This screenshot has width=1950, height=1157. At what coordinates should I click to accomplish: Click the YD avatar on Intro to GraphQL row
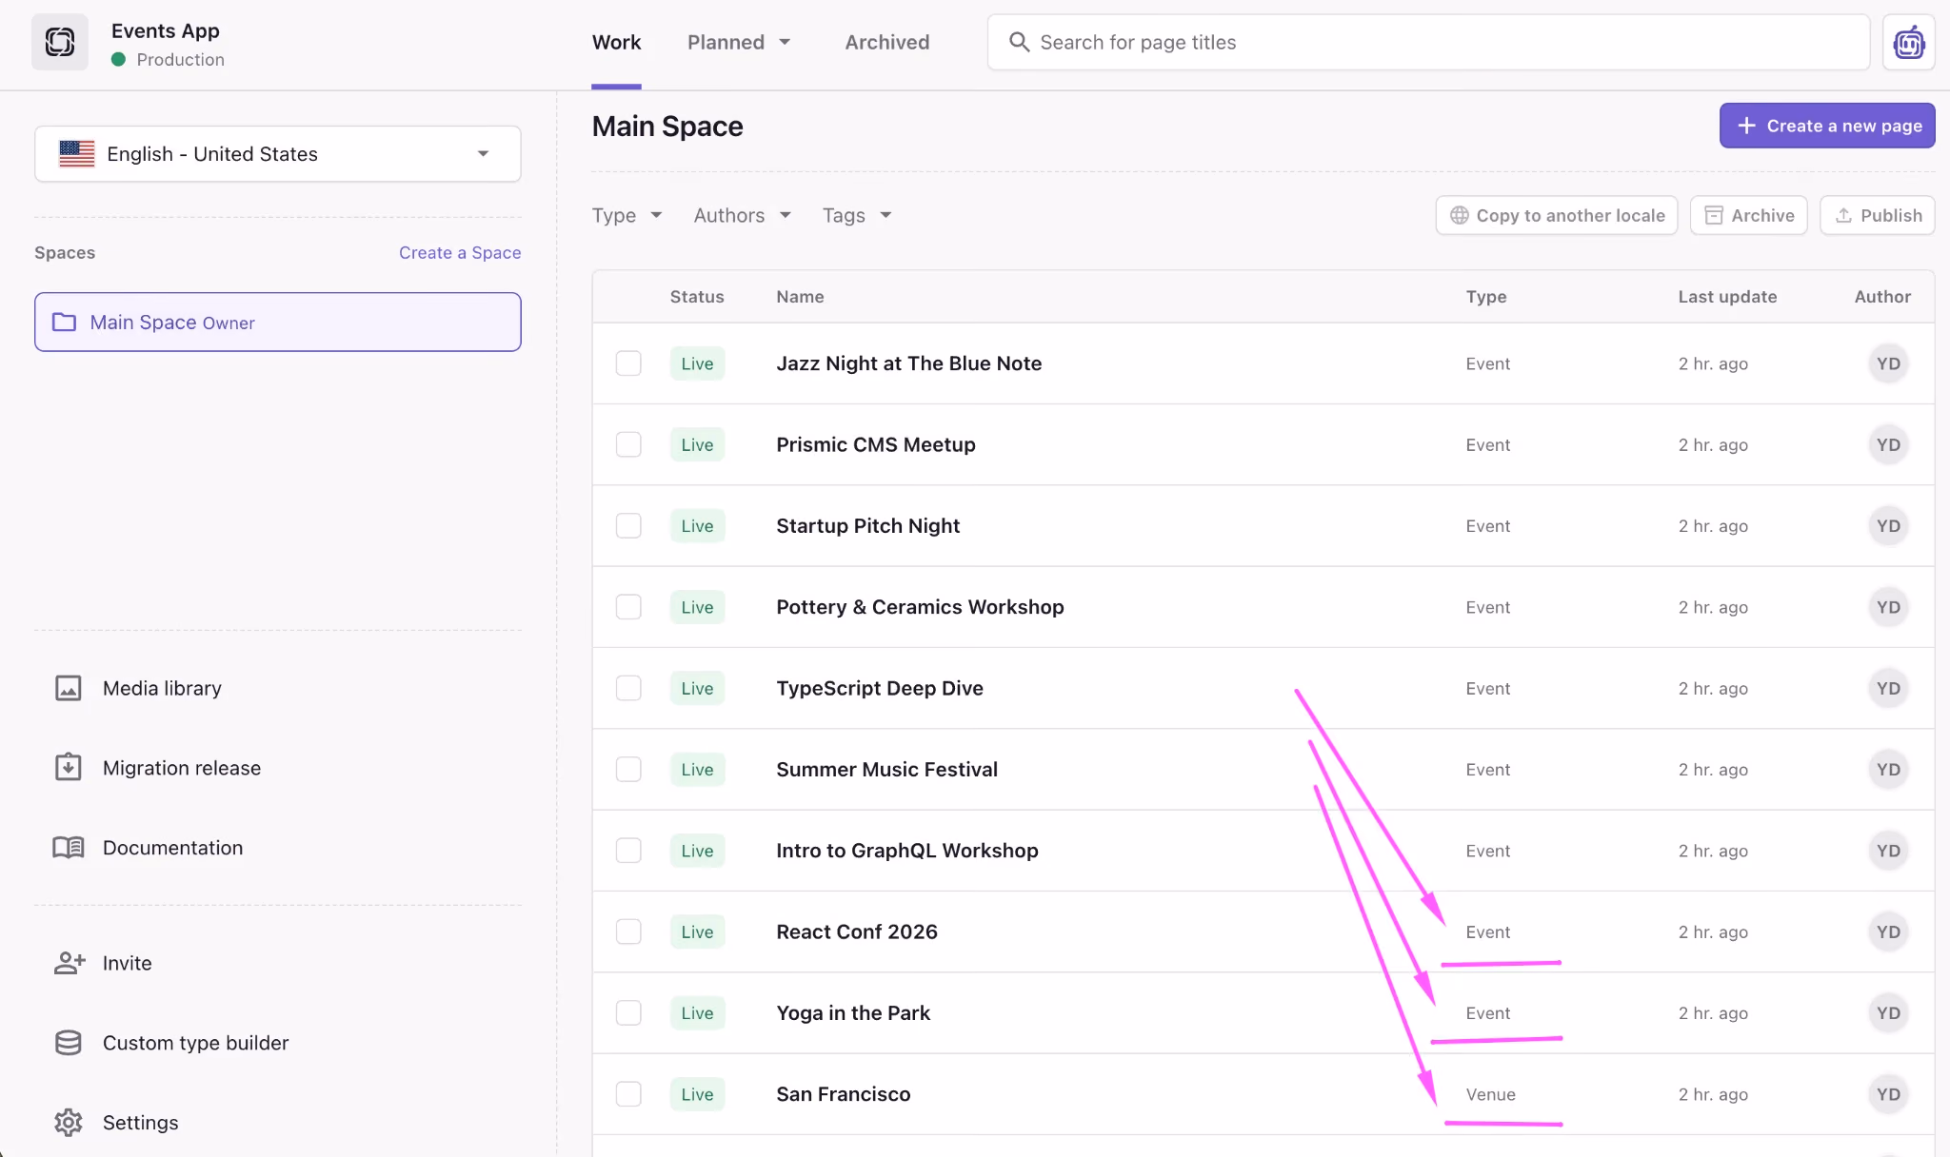click(1888, 851)
